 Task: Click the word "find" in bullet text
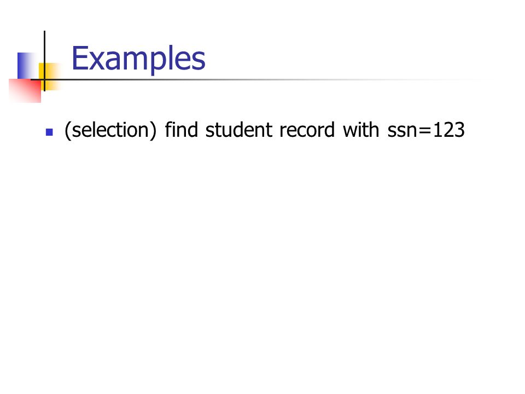click(181, 129)
